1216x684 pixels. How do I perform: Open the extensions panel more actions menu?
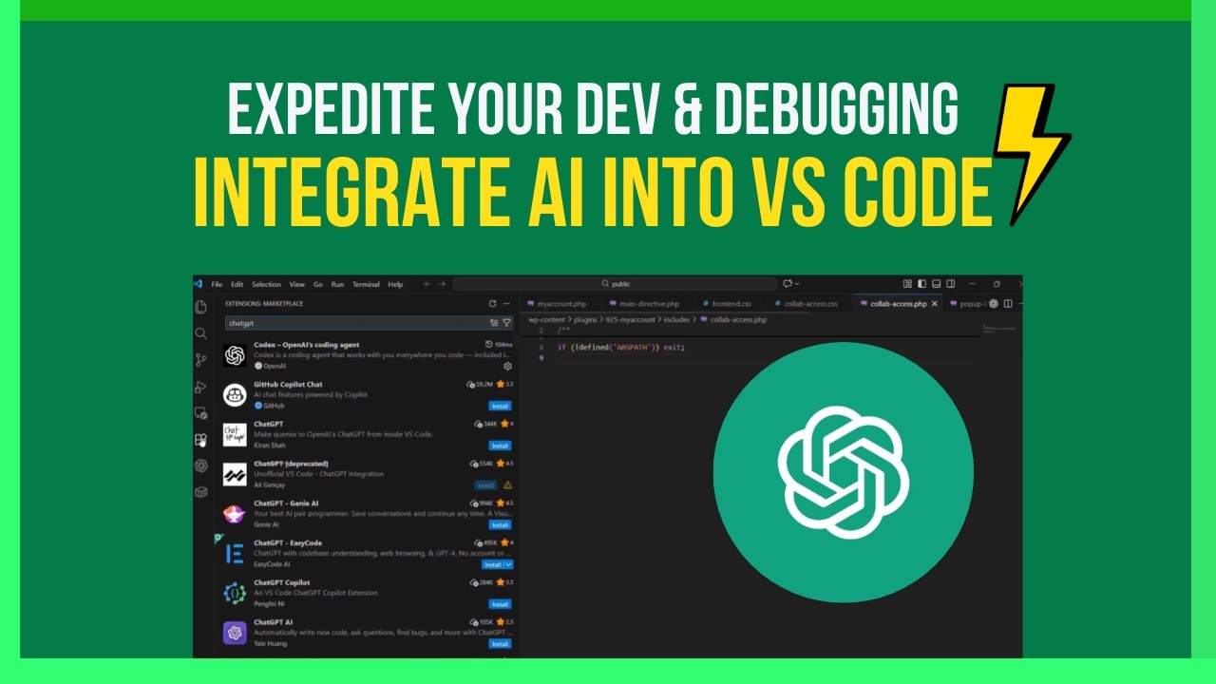(x=506, y=303)
